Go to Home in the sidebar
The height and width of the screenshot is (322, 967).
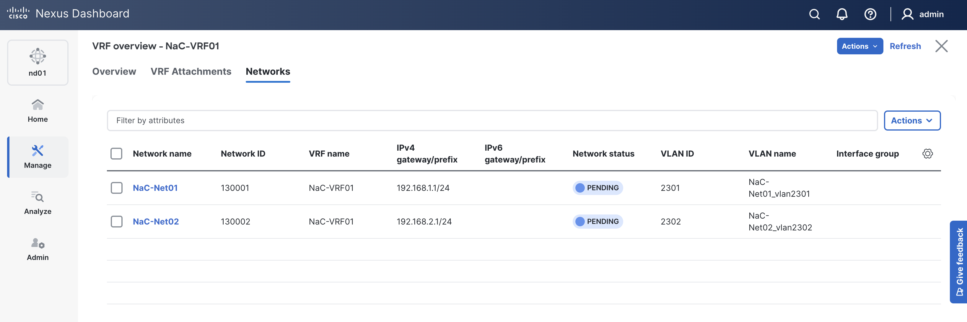[38, 110]
